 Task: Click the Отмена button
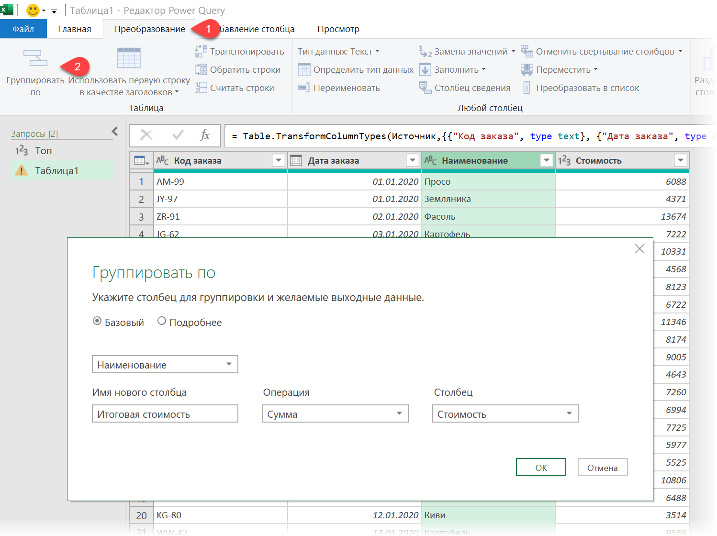click(603, 468)
